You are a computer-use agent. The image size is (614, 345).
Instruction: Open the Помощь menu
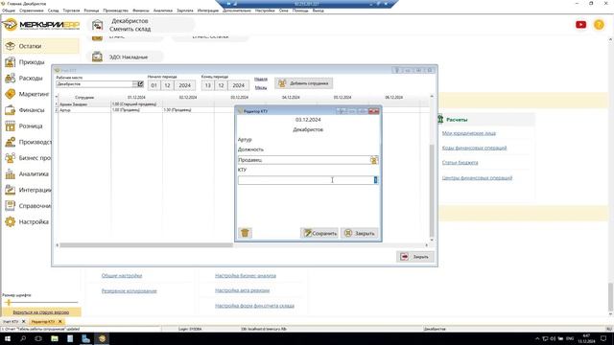pyautogui.click(x=300, y=11)
